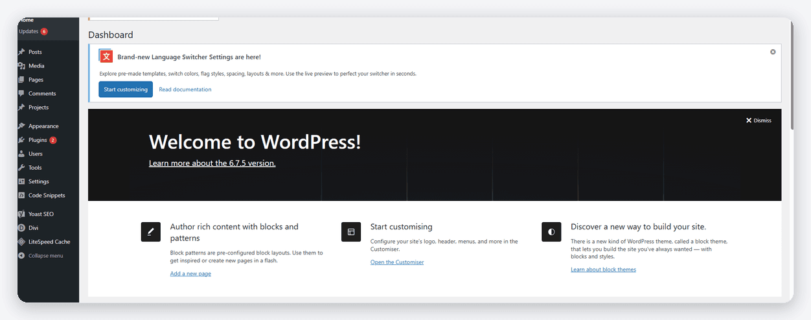Go to the Updates submenu item
This screenshot has width=811, height=320.
tap(29, 31)
